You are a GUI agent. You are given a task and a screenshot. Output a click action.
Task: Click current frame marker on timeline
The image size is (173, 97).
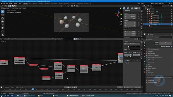click(x=33, y=89)
